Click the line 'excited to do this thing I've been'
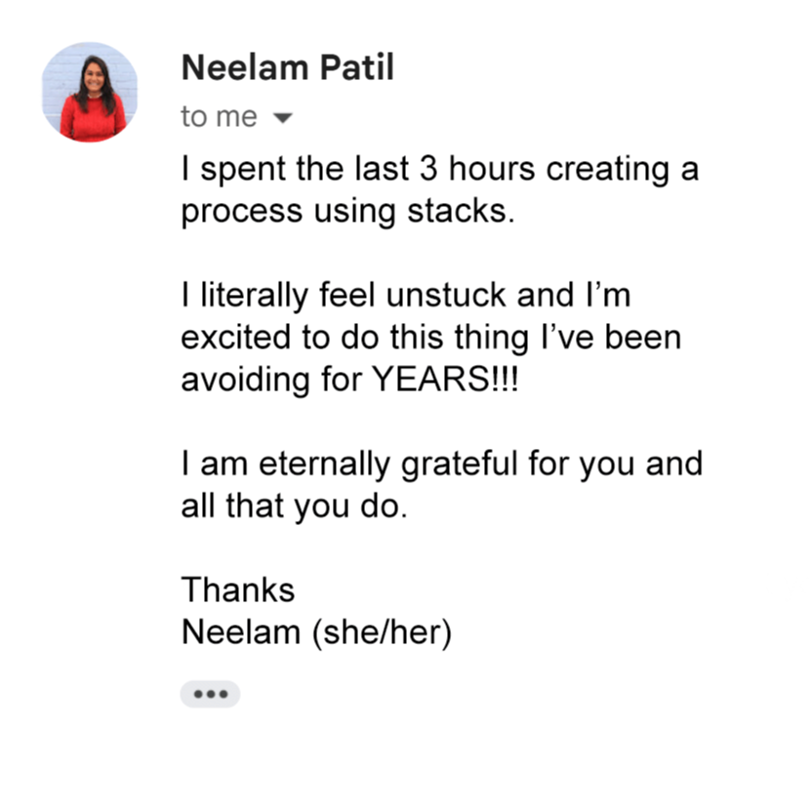The width and height of the screenshot is (811, 811). pos(430,338)
